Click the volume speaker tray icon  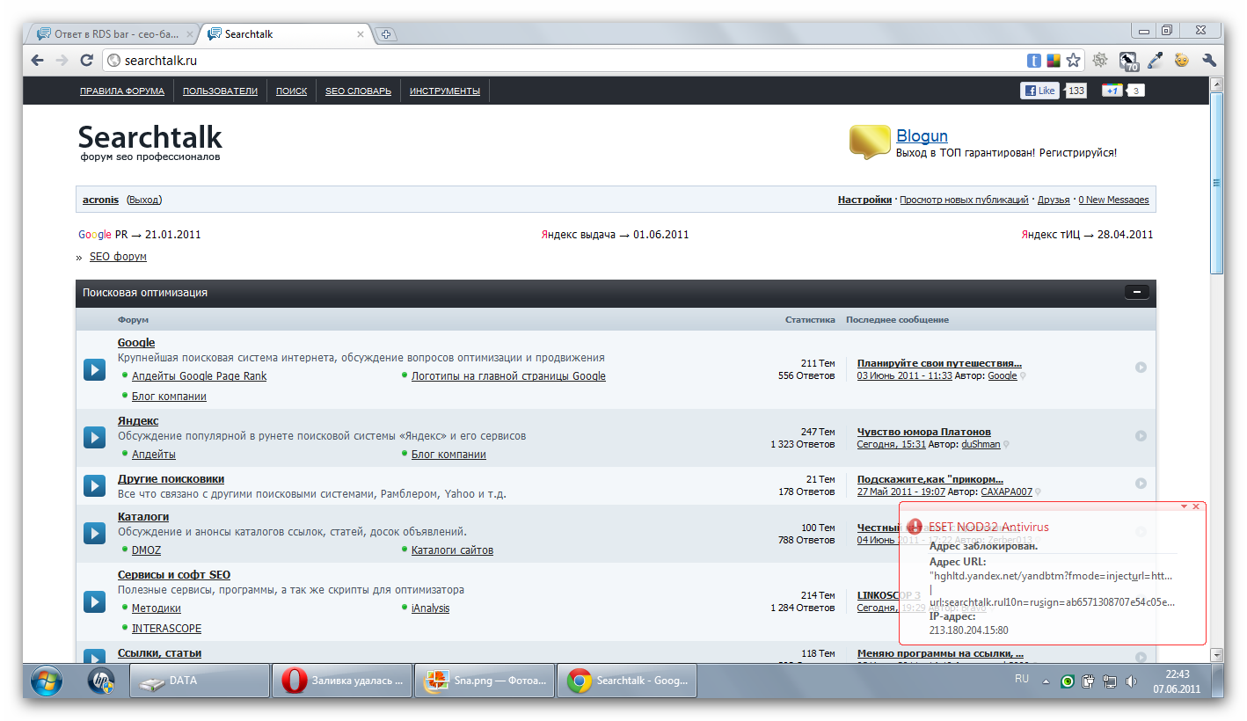(1130, 681)
